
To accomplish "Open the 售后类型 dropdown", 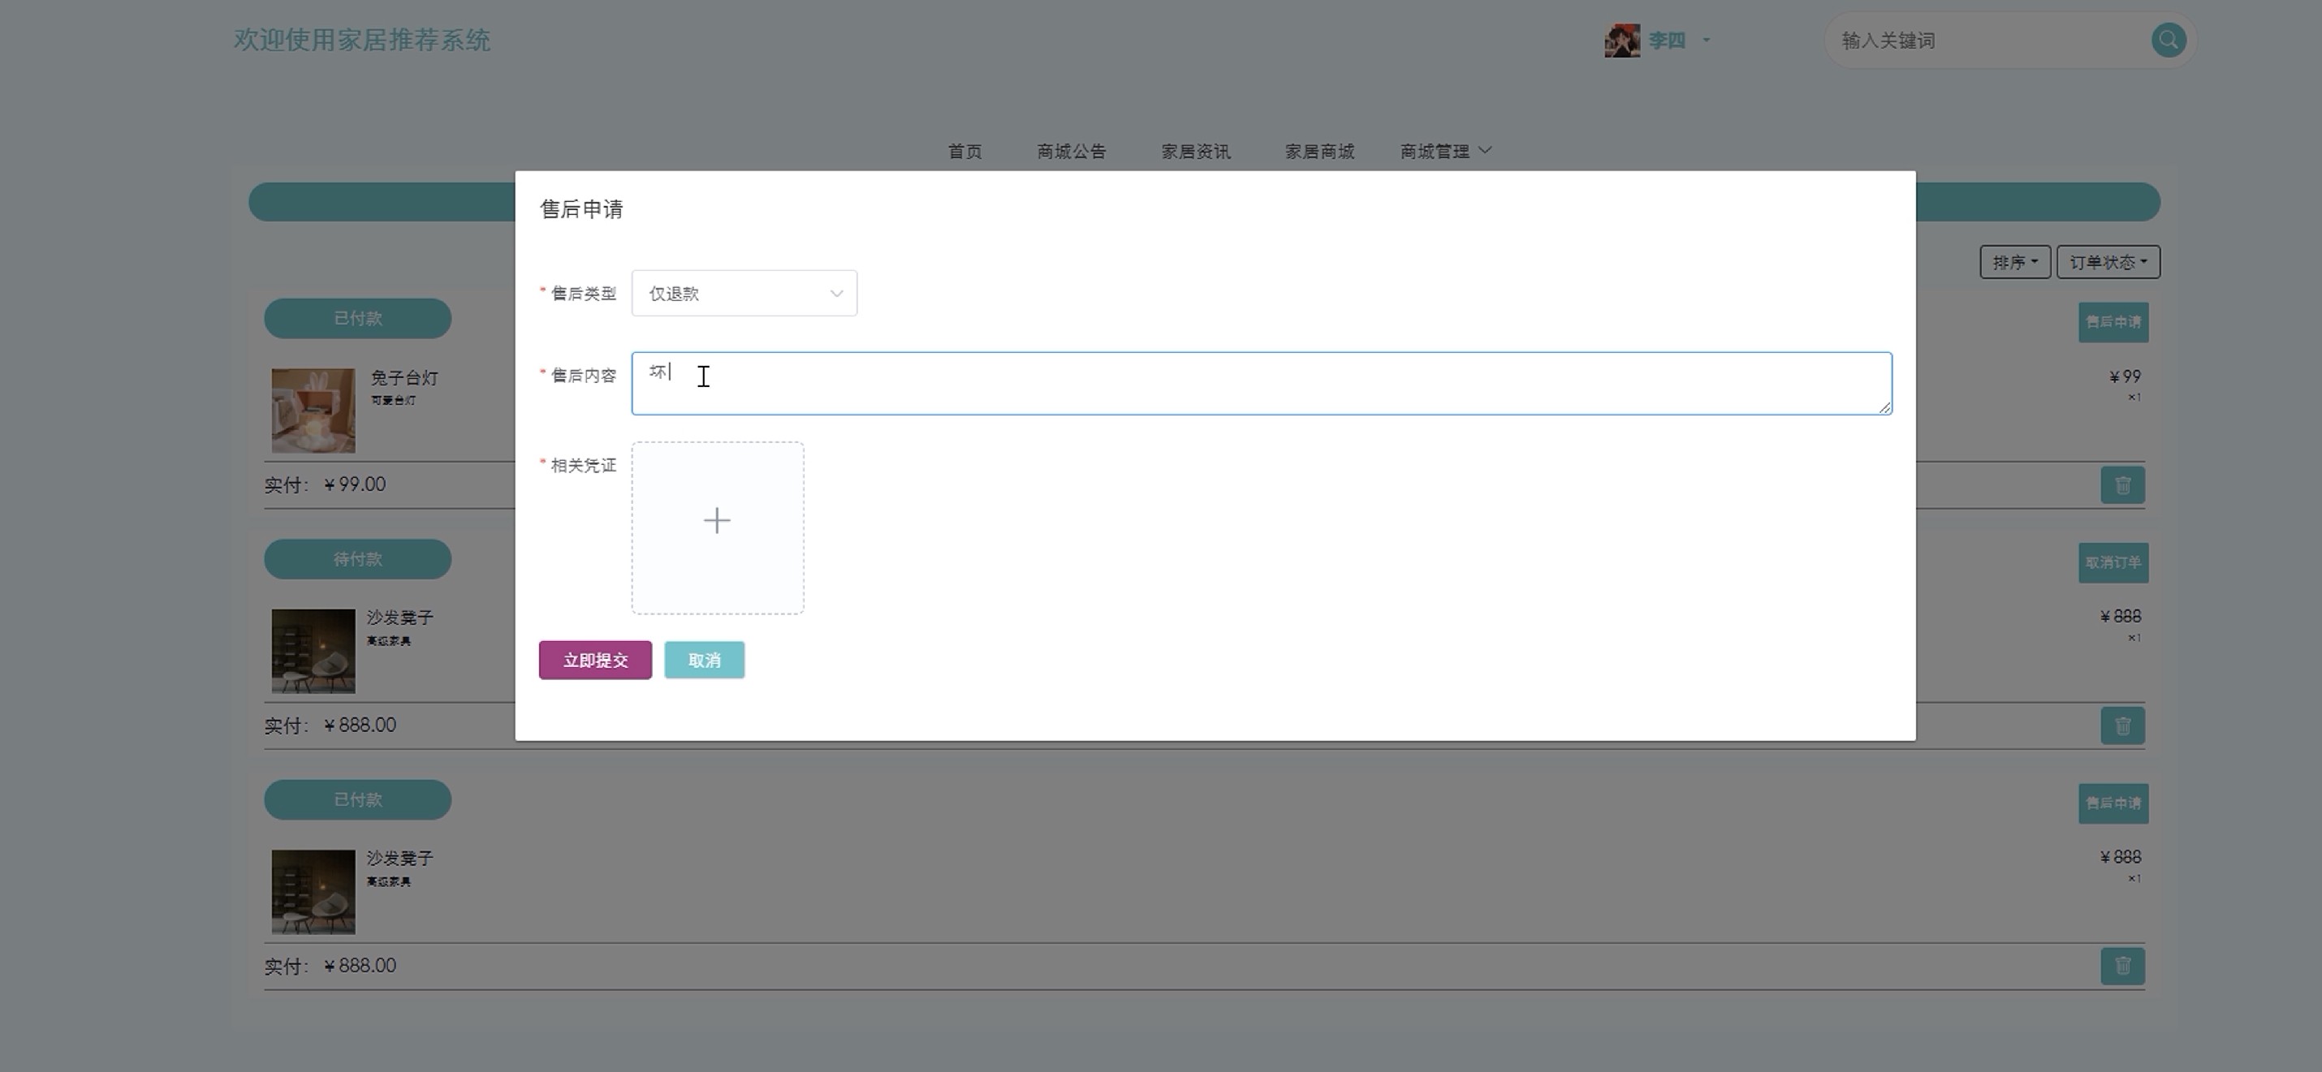I will (744, 294).
